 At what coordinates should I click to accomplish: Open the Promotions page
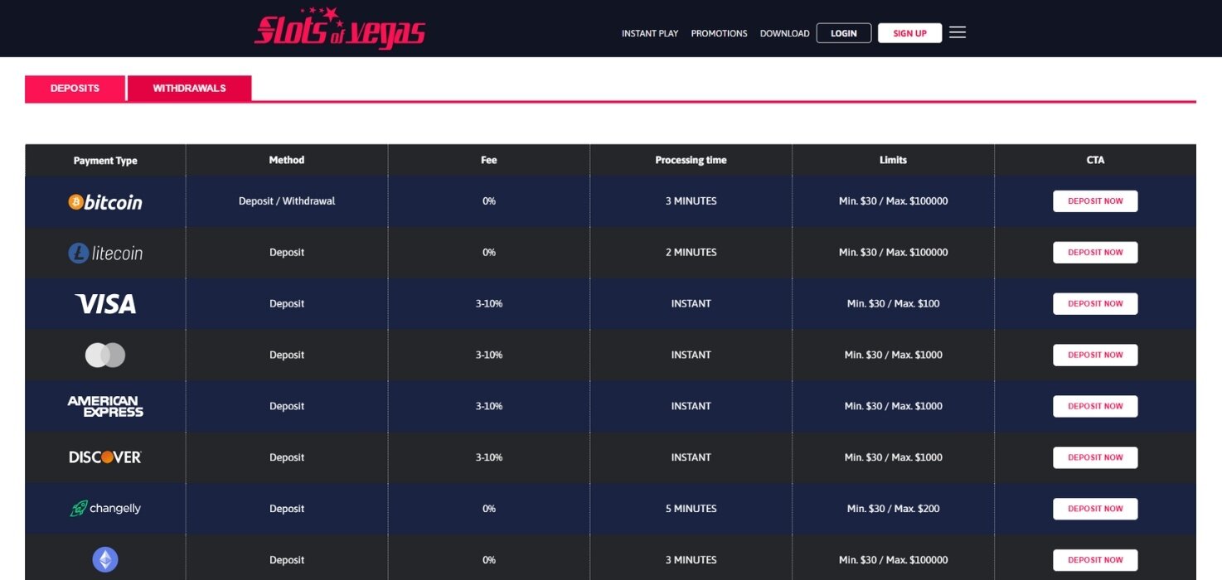[719, 33]
